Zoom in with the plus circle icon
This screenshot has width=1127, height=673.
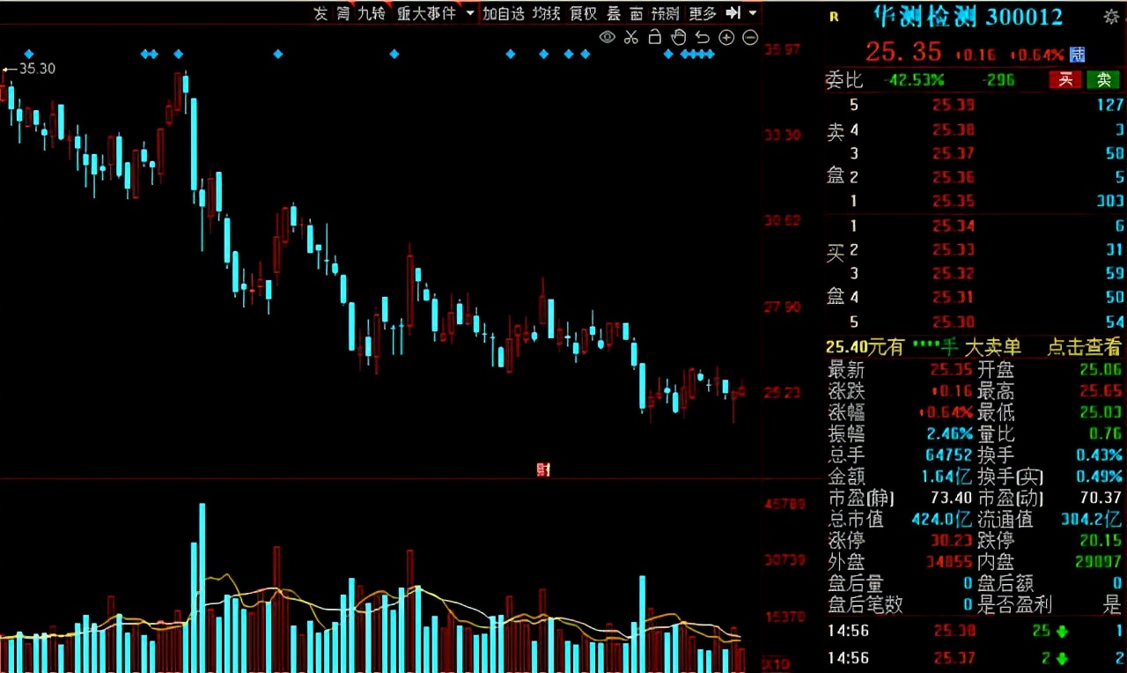pyautogui.click(x=726, y=37)
